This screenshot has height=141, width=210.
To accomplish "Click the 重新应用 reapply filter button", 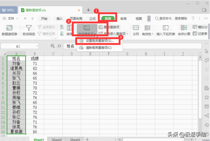I will (x=46, y=34).
